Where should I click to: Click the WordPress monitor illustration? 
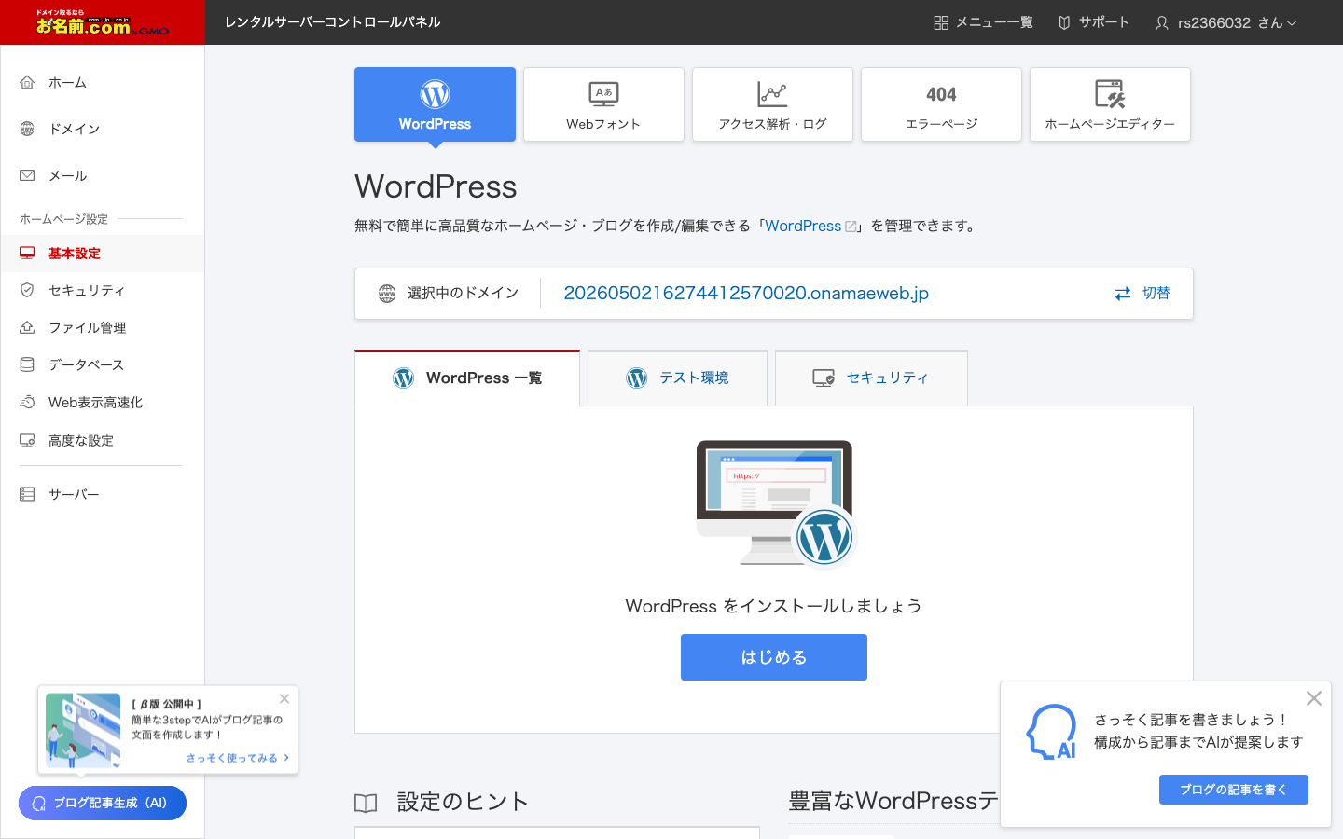[x=775, y=503]
